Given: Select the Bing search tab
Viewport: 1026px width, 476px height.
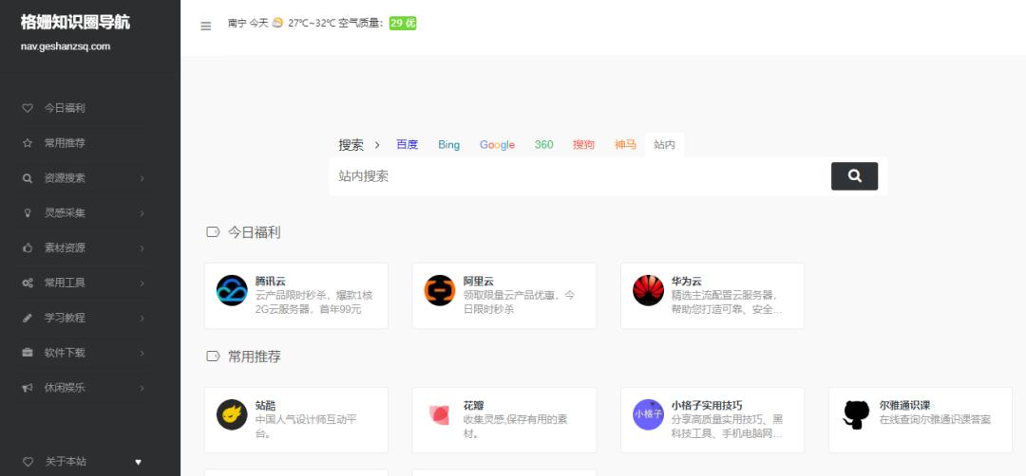Looking at the screenshot, I should 448,145.
